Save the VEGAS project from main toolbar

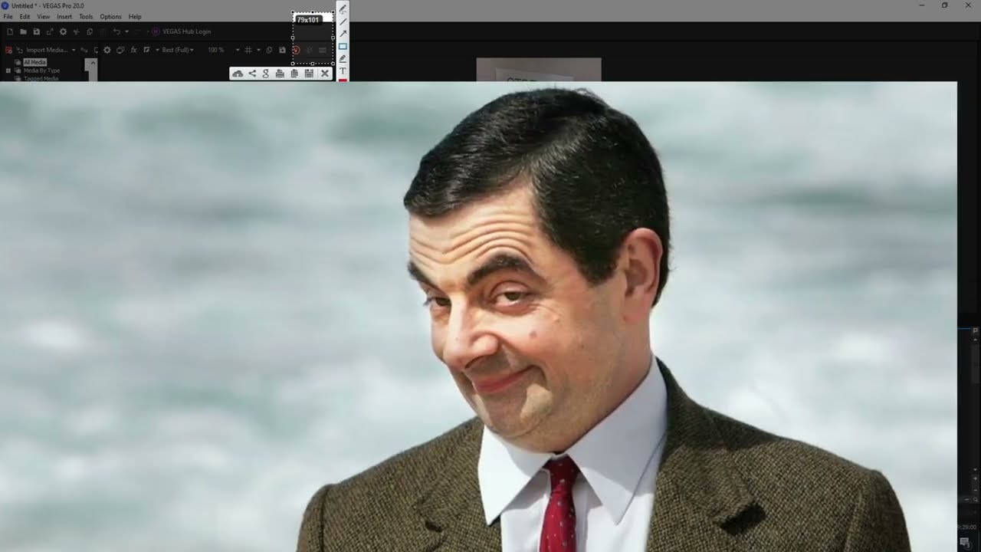(37, 31)
